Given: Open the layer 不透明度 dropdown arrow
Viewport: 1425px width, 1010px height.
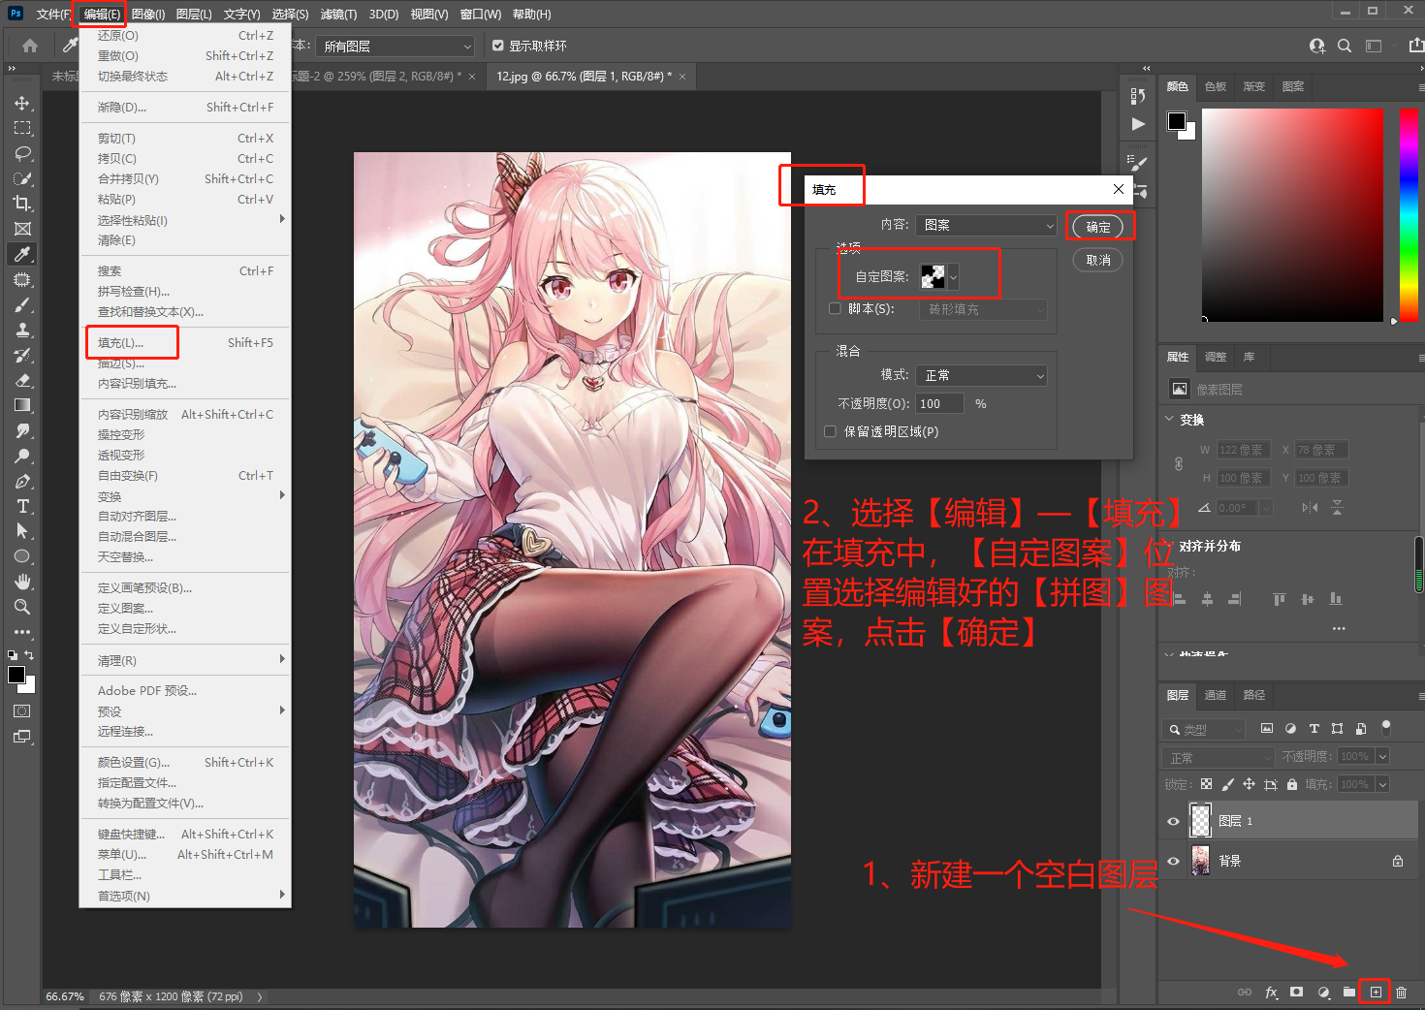Looking at the screenshot, I should (1382, 756).
